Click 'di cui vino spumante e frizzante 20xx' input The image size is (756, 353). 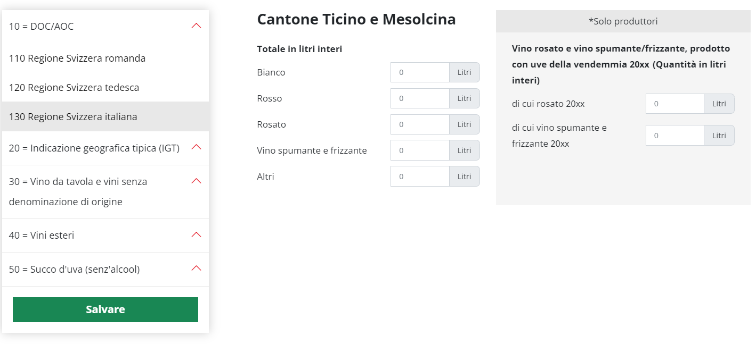(674, 136)
